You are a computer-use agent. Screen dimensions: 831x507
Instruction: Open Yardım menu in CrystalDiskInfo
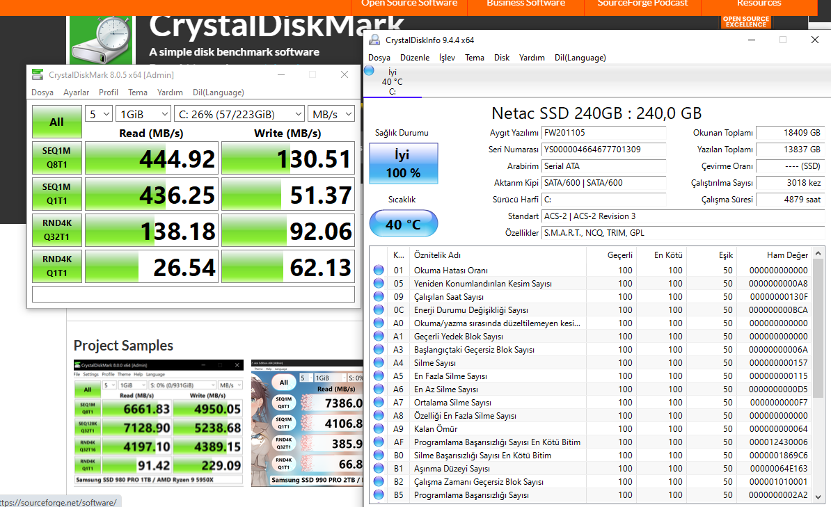[532, 58]
